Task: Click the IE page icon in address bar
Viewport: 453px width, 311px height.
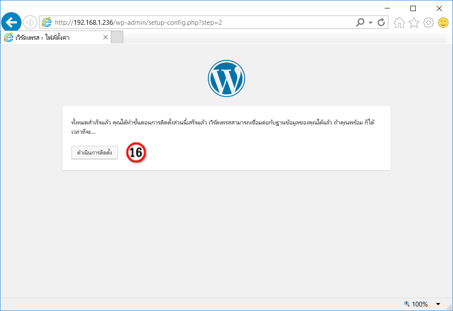Action: pyautogui.click(x=47, y=22)
